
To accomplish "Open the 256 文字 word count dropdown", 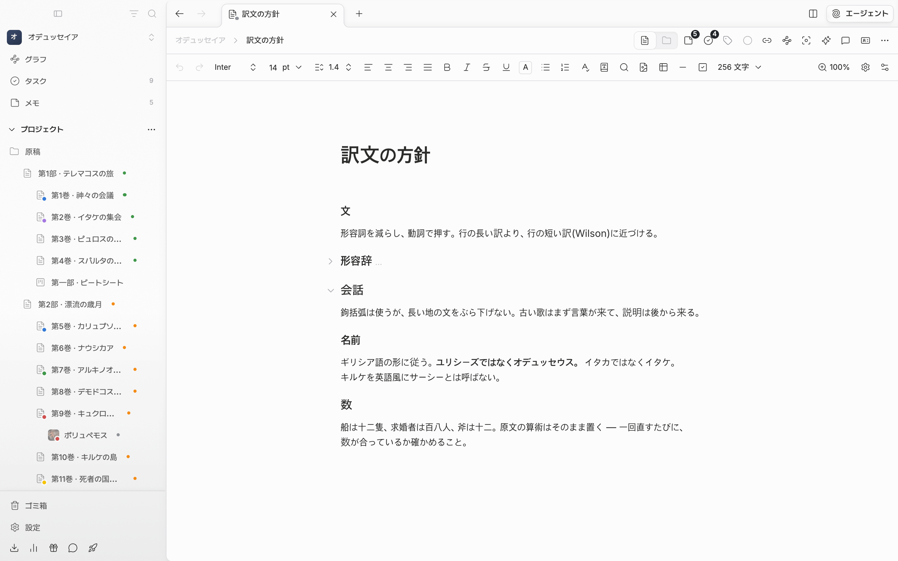I will click(x=740, y=67).
